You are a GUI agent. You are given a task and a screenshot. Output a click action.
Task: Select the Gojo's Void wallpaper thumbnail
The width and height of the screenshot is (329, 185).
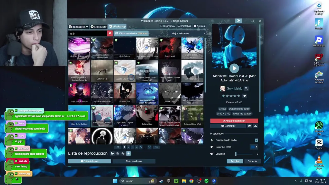(170, 48)
